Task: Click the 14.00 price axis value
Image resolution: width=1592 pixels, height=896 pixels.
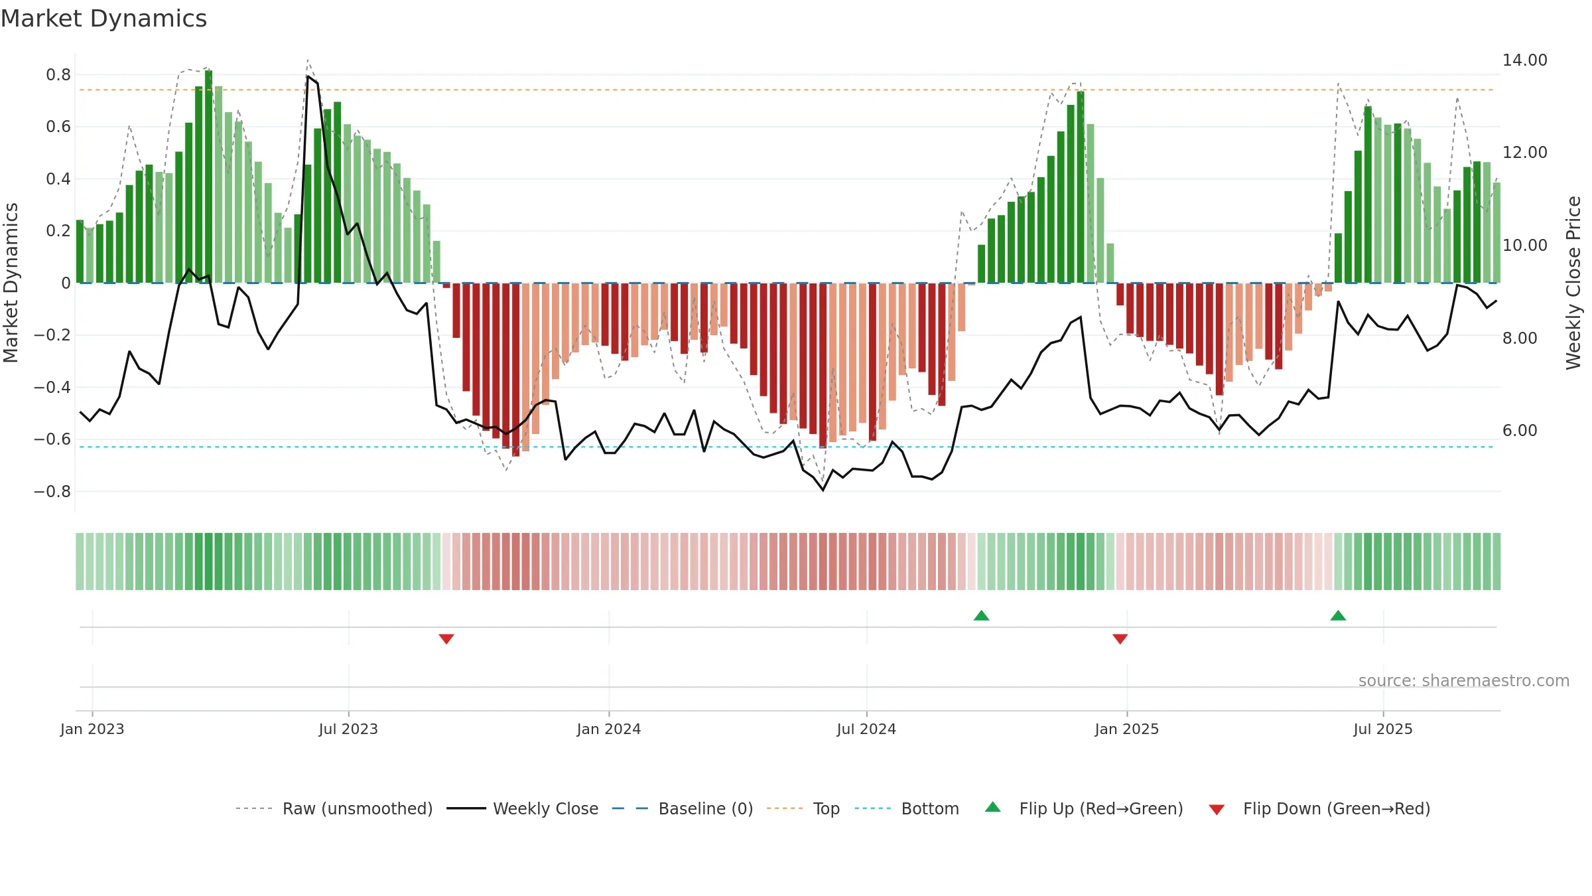Action: coord(1525,60)
